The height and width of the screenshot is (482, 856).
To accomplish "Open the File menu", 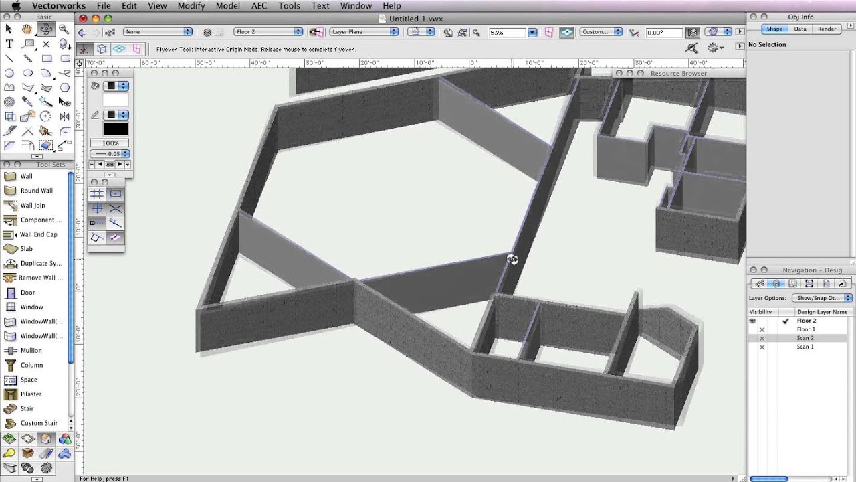I will click(x=103, y=5).
